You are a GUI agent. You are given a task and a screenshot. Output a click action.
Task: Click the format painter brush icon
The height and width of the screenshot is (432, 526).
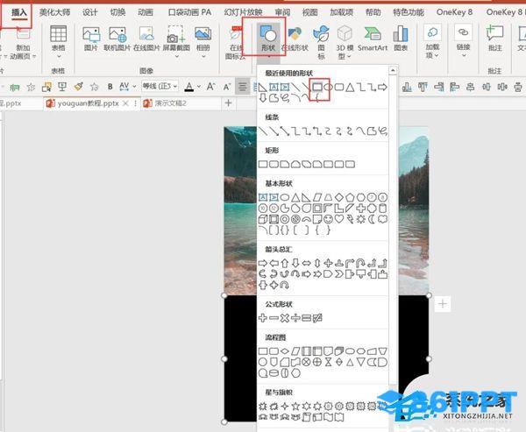click(x=79, y=87)
